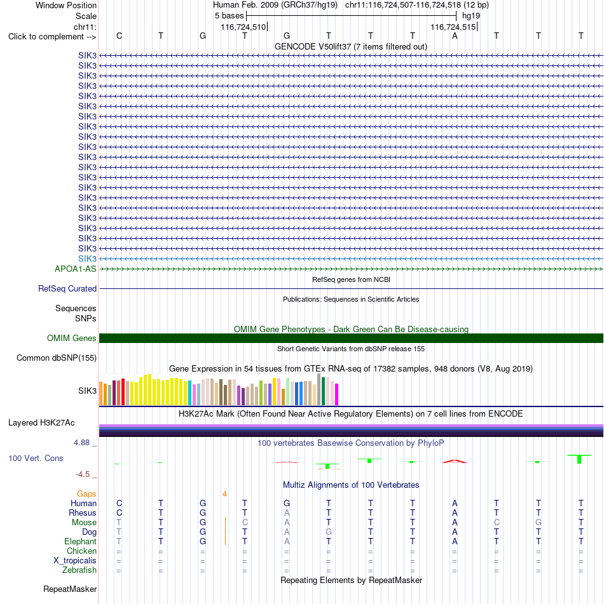604x604 pixels.
Task: Select the 'Chicken' alignment row label
Action: 81,551
